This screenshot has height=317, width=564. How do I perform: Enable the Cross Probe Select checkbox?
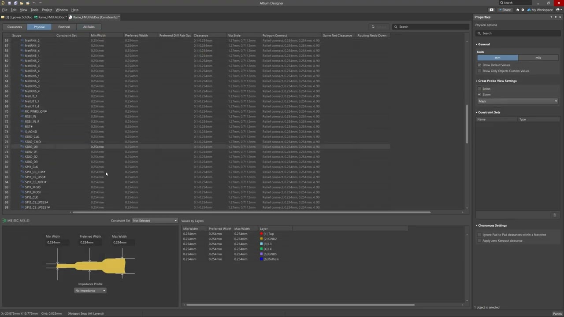479,89
